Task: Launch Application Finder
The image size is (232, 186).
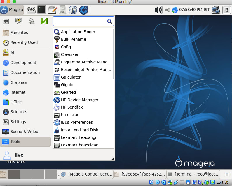Action: [x=83, y=32]
